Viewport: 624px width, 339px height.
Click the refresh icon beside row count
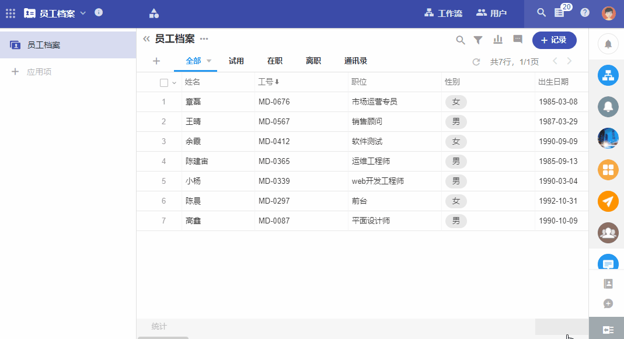tap(476, 61)
